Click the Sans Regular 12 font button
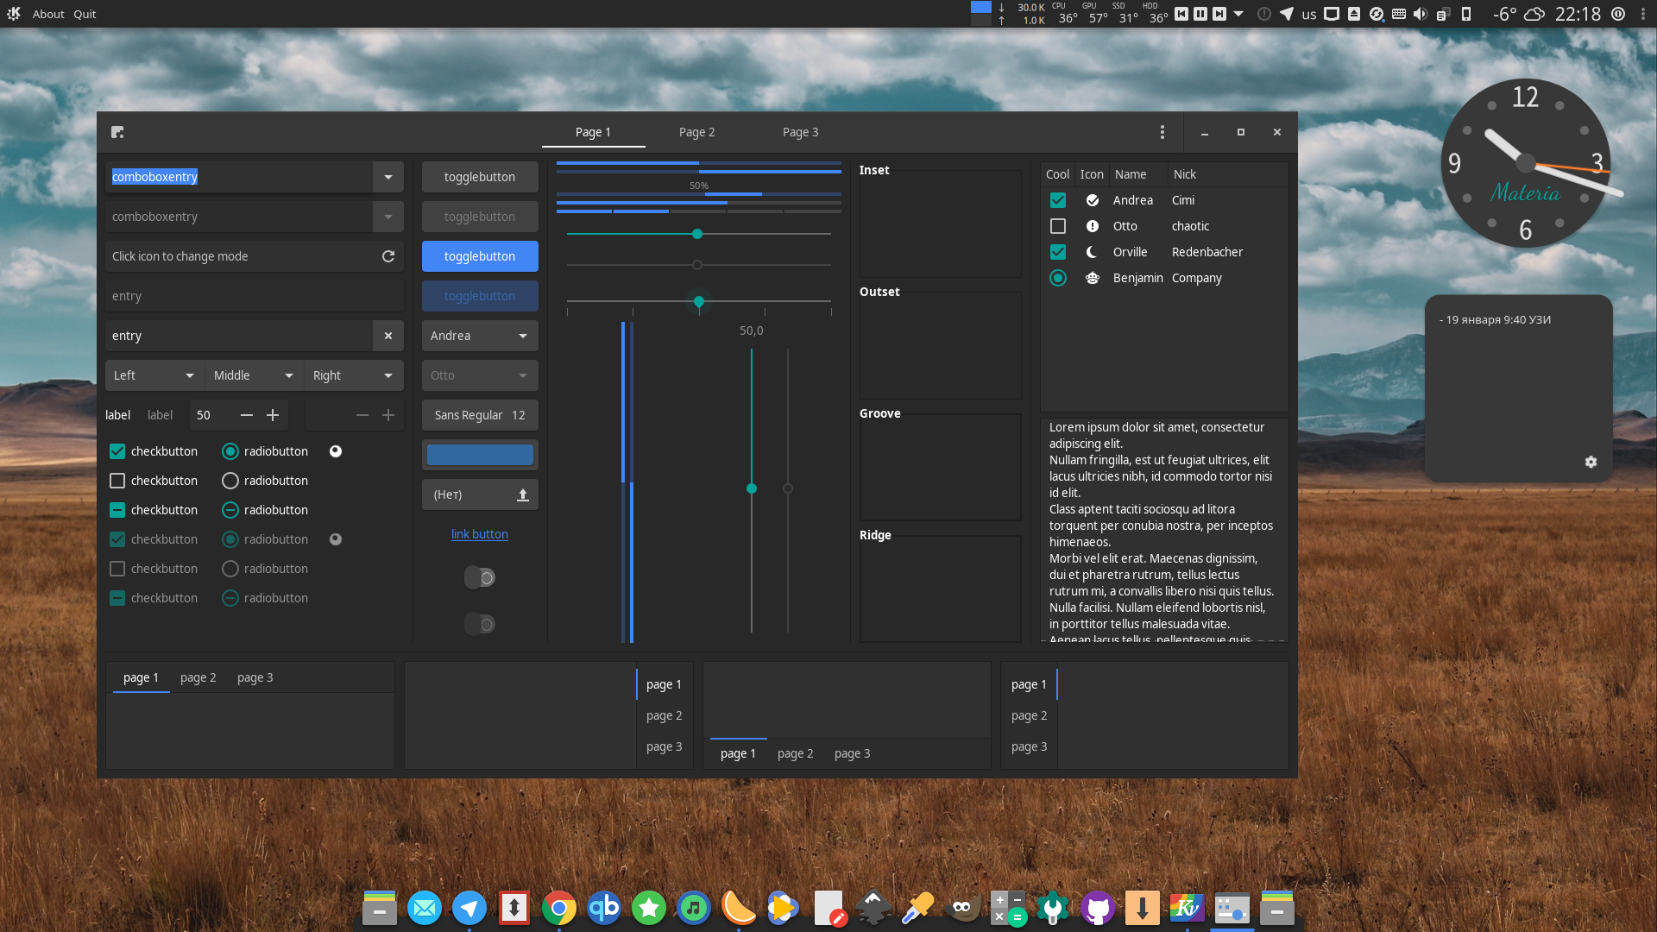Viewport: 1657px width, 932px height. click(480, 415)
